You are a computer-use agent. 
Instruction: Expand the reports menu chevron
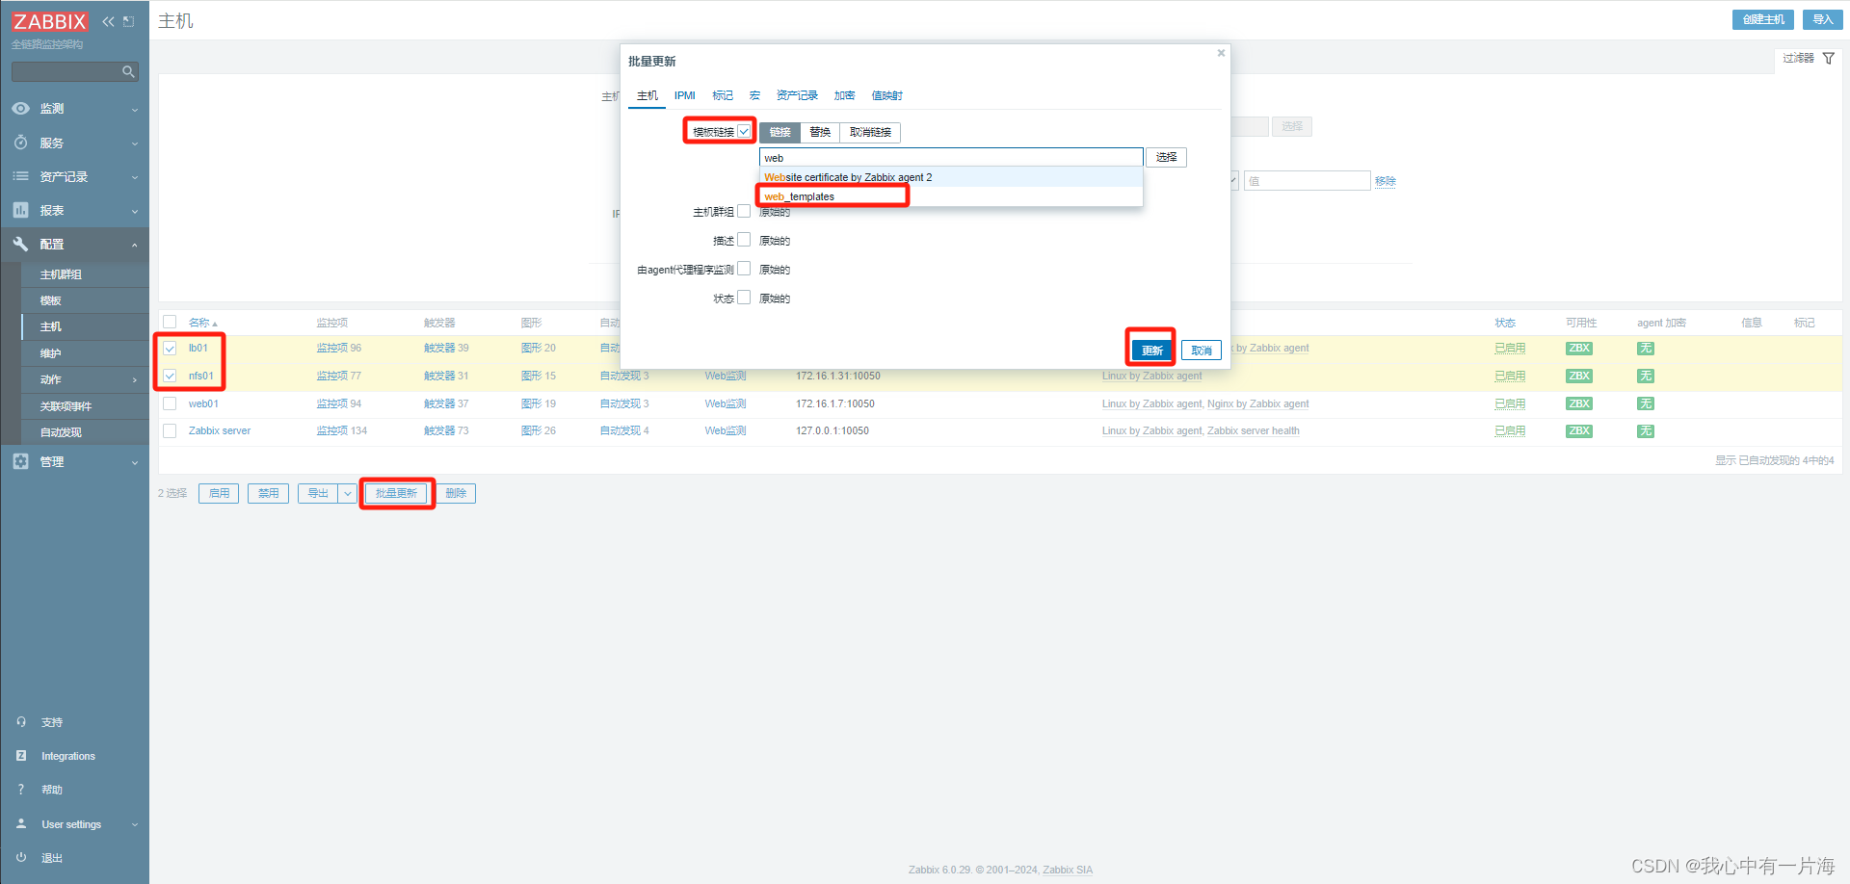pos(135,211)
